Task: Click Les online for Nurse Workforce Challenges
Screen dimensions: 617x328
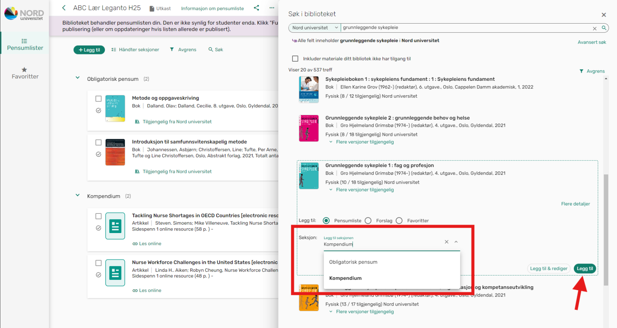Action: [147, 290]
